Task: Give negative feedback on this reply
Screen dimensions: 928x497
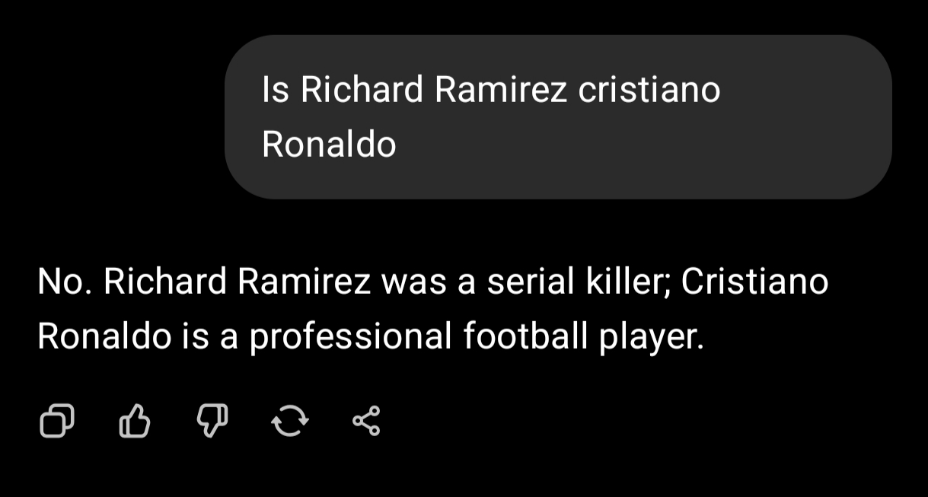Action: (212, 419)
